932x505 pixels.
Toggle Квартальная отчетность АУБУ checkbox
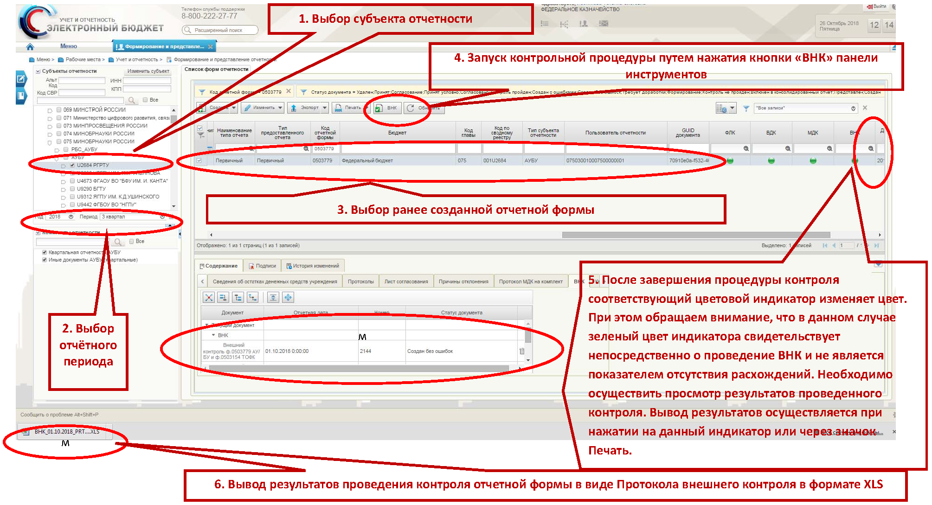tap(45, 253)
